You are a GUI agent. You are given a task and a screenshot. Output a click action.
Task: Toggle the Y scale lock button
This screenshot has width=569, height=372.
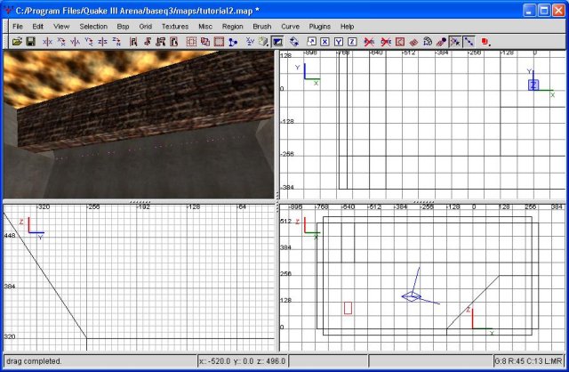point(339,42)
